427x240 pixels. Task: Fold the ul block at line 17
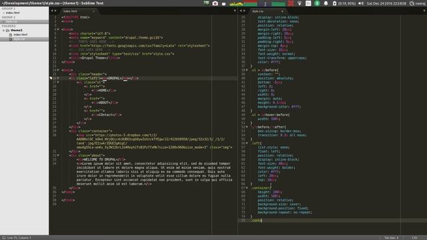pos(58,83)
